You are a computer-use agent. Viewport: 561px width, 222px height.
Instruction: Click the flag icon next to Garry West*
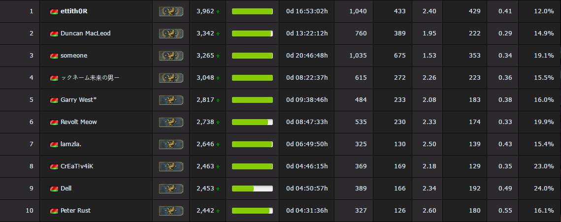[x=54, y=100]
